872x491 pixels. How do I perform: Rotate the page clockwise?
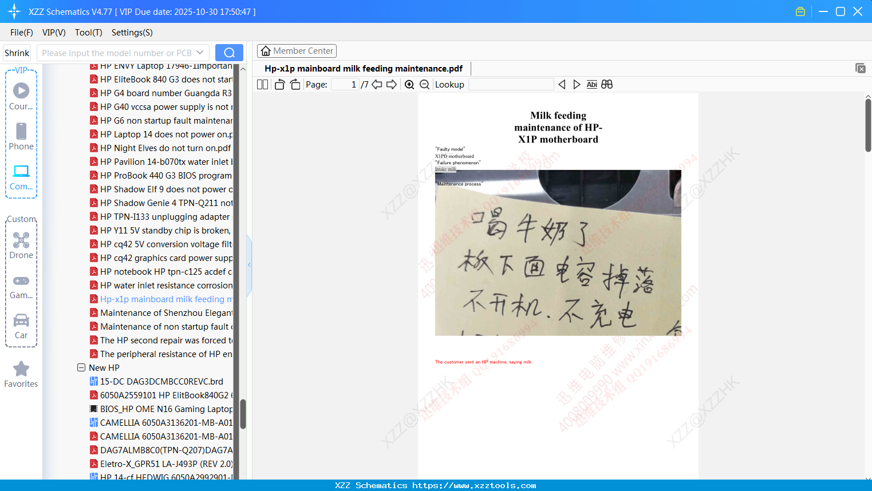pos(295,84)
